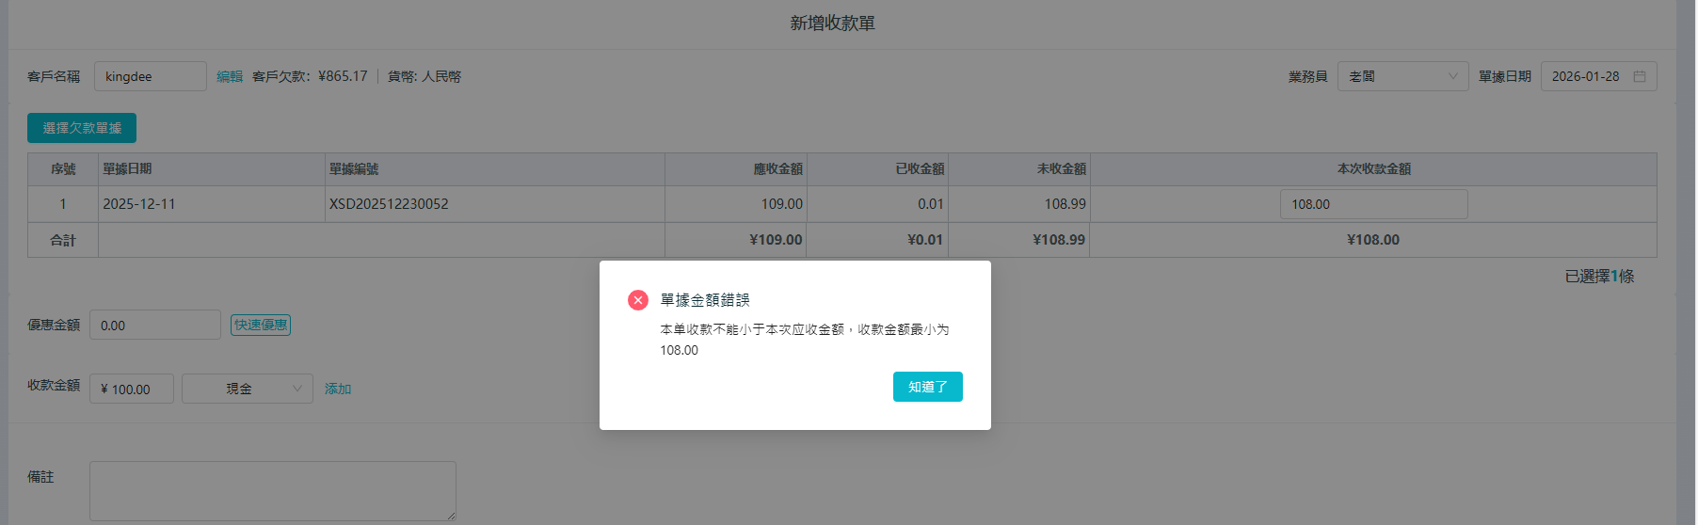This screenshot has width=1698, height=525.
Task: Click the 收款金額 input showing ¥100.00
Action: coord(132,389)
